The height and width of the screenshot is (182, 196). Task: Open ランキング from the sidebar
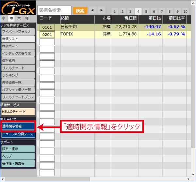coord(17,75)
